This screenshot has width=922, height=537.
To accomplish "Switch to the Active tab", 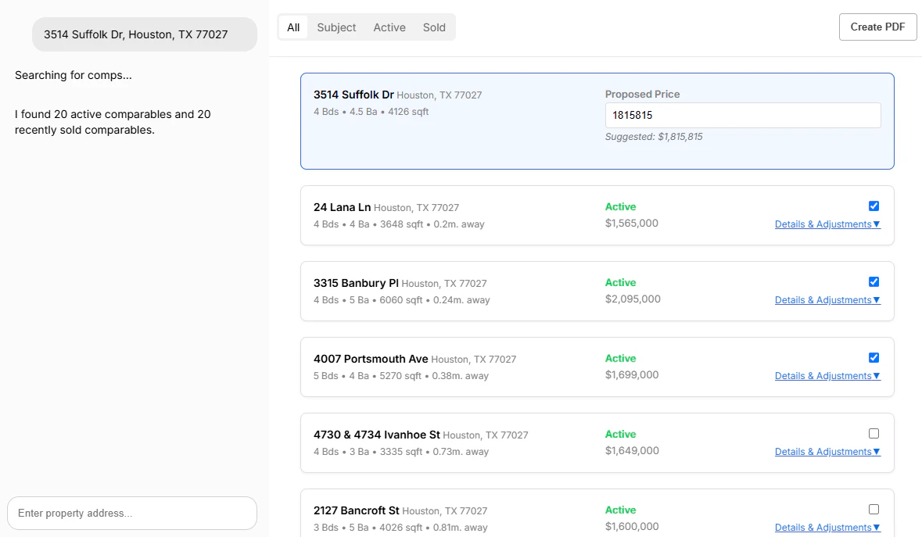I will (x=389, y=27).
